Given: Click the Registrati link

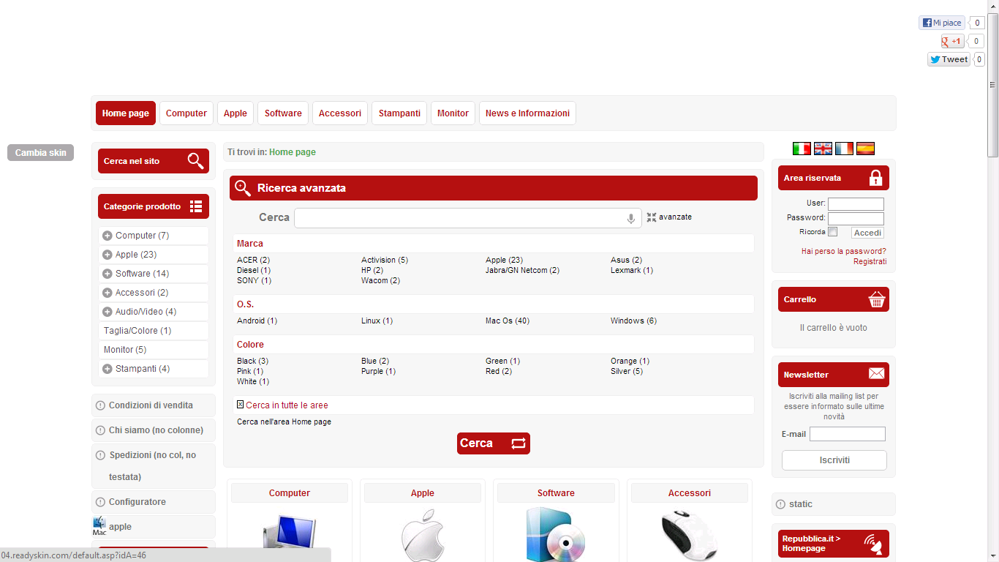Looking at the screenshot, I should (x=870, y=261).
